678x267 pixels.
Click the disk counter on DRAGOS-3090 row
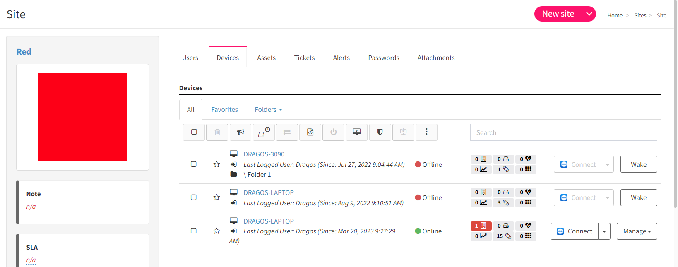pos(503,159)
